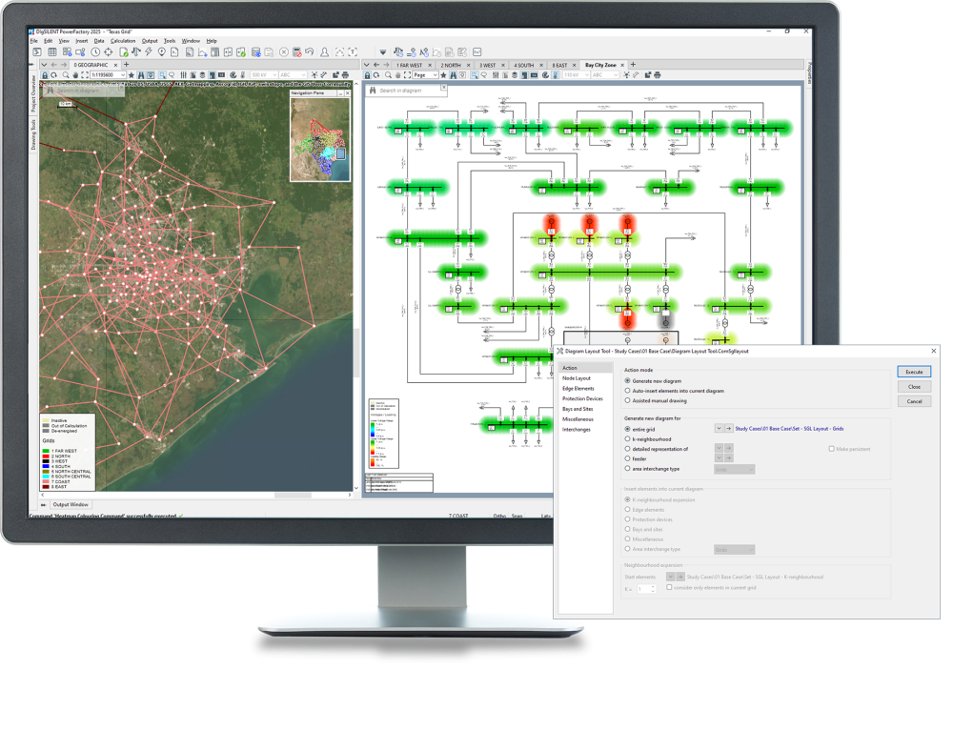This screenshot has width=953, height=751.
Task: Click the zoom magnifier in geographic diagram toolbar
Action: coord(66,75)
